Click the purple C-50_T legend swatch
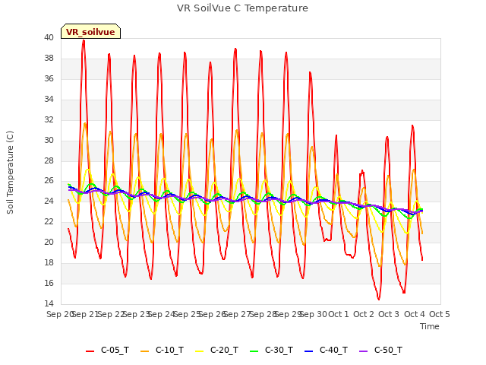This screenshot has height=365, width=486. click(x=363, y=351)
